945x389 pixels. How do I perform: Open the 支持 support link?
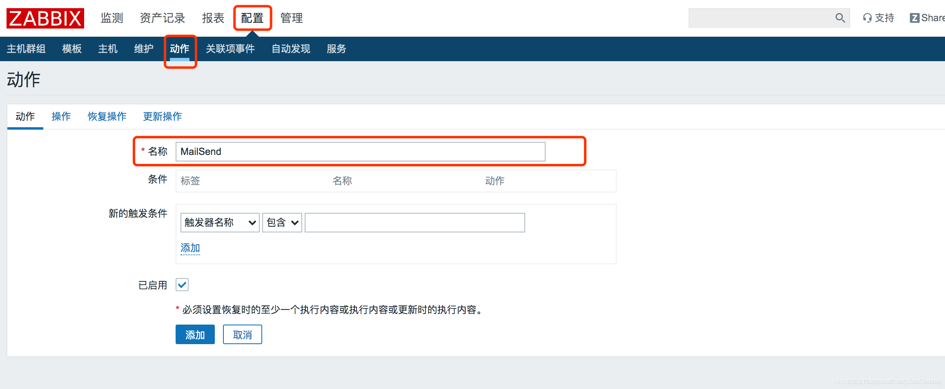click(x=878, y=18)
